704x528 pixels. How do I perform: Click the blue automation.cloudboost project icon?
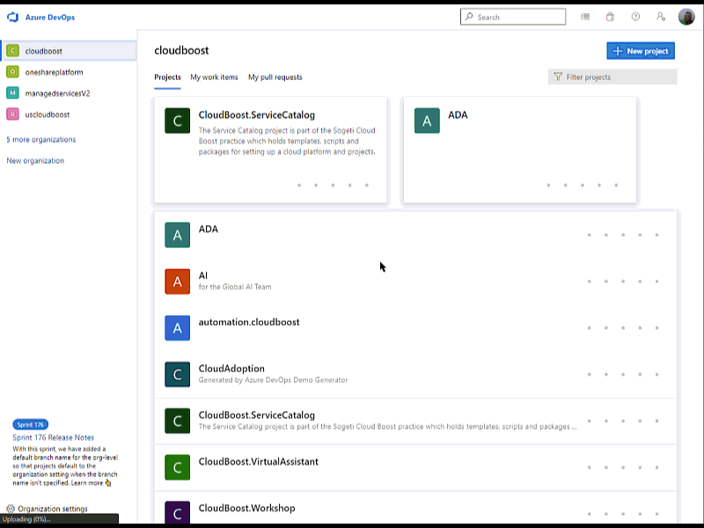[178, 328]
